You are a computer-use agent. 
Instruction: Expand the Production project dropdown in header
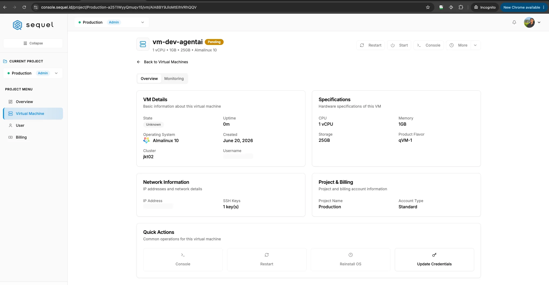111,22
